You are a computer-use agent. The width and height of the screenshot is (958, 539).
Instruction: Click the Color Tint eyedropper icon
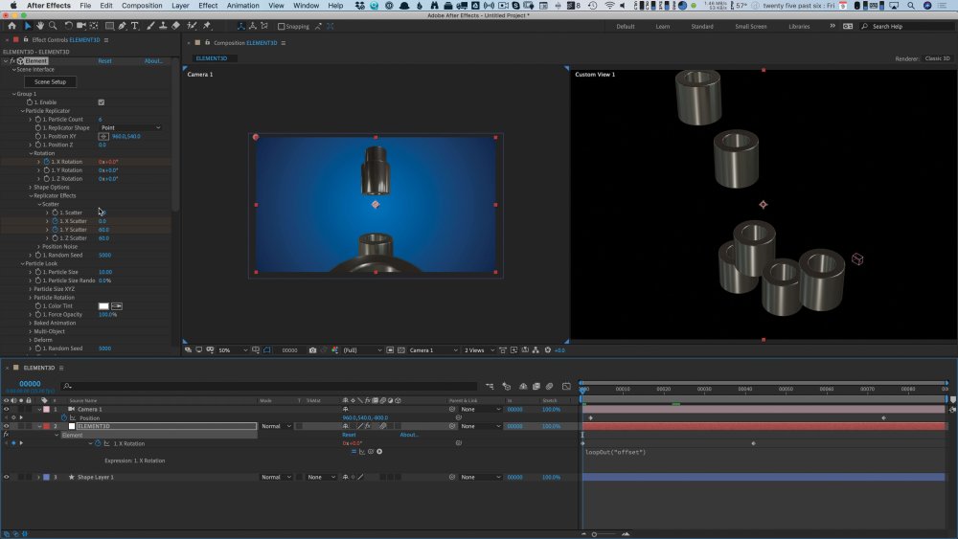(117, 305)
